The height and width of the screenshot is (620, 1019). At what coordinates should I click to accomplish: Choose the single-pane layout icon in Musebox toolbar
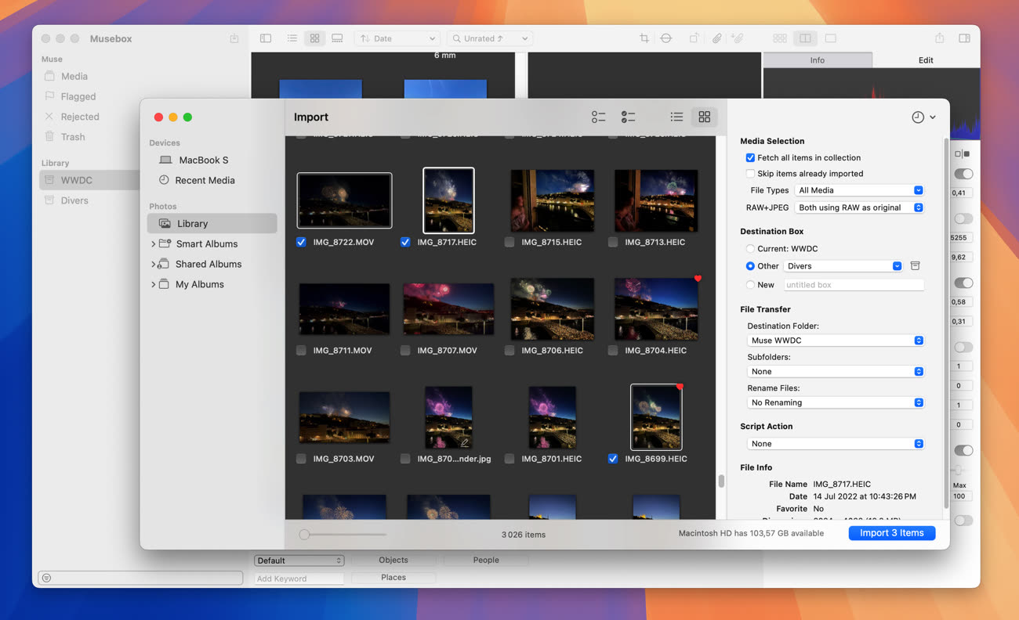click(830, 38)
